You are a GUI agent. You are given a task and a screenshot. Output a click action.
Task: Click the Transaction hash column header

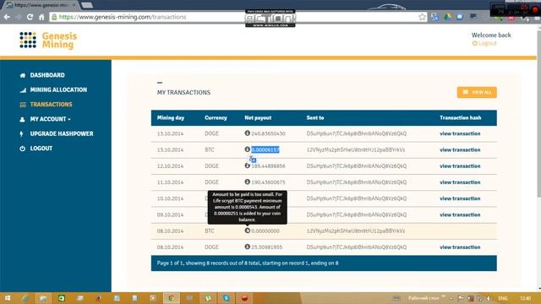click(460, 118)
